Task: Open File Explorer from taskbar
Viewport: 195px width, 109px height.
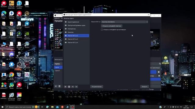Action: pos(52,107)
